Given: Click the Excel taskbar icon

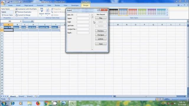Looking at the screenshot, I should 72,103.
